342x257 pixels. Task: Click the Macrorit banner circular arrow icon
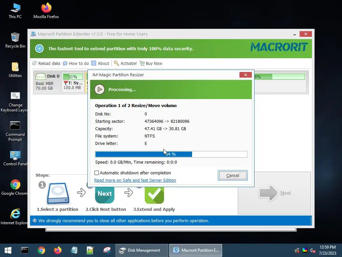[x=39, y=49]
